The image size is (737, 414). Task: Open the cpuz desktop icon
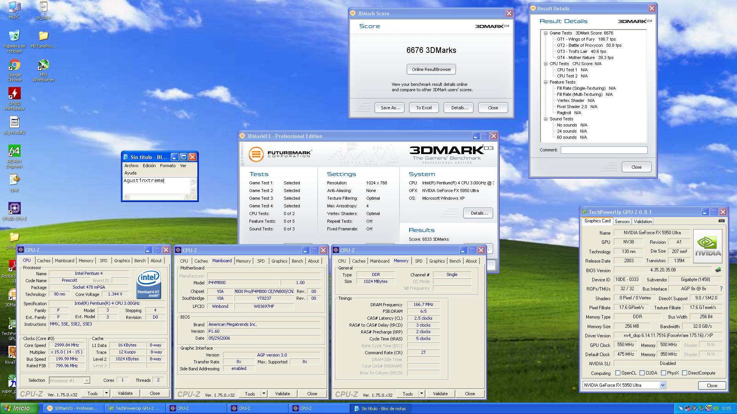[14, 182]
